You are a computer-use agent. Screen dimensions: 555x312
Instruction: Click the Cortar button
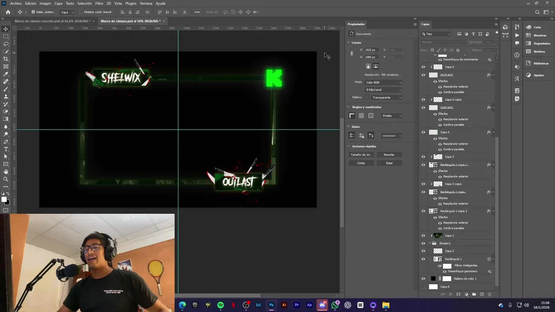(x=361, y=163)
